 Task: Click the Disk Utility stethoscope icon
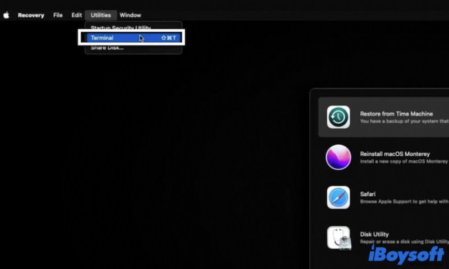[339, 238]
